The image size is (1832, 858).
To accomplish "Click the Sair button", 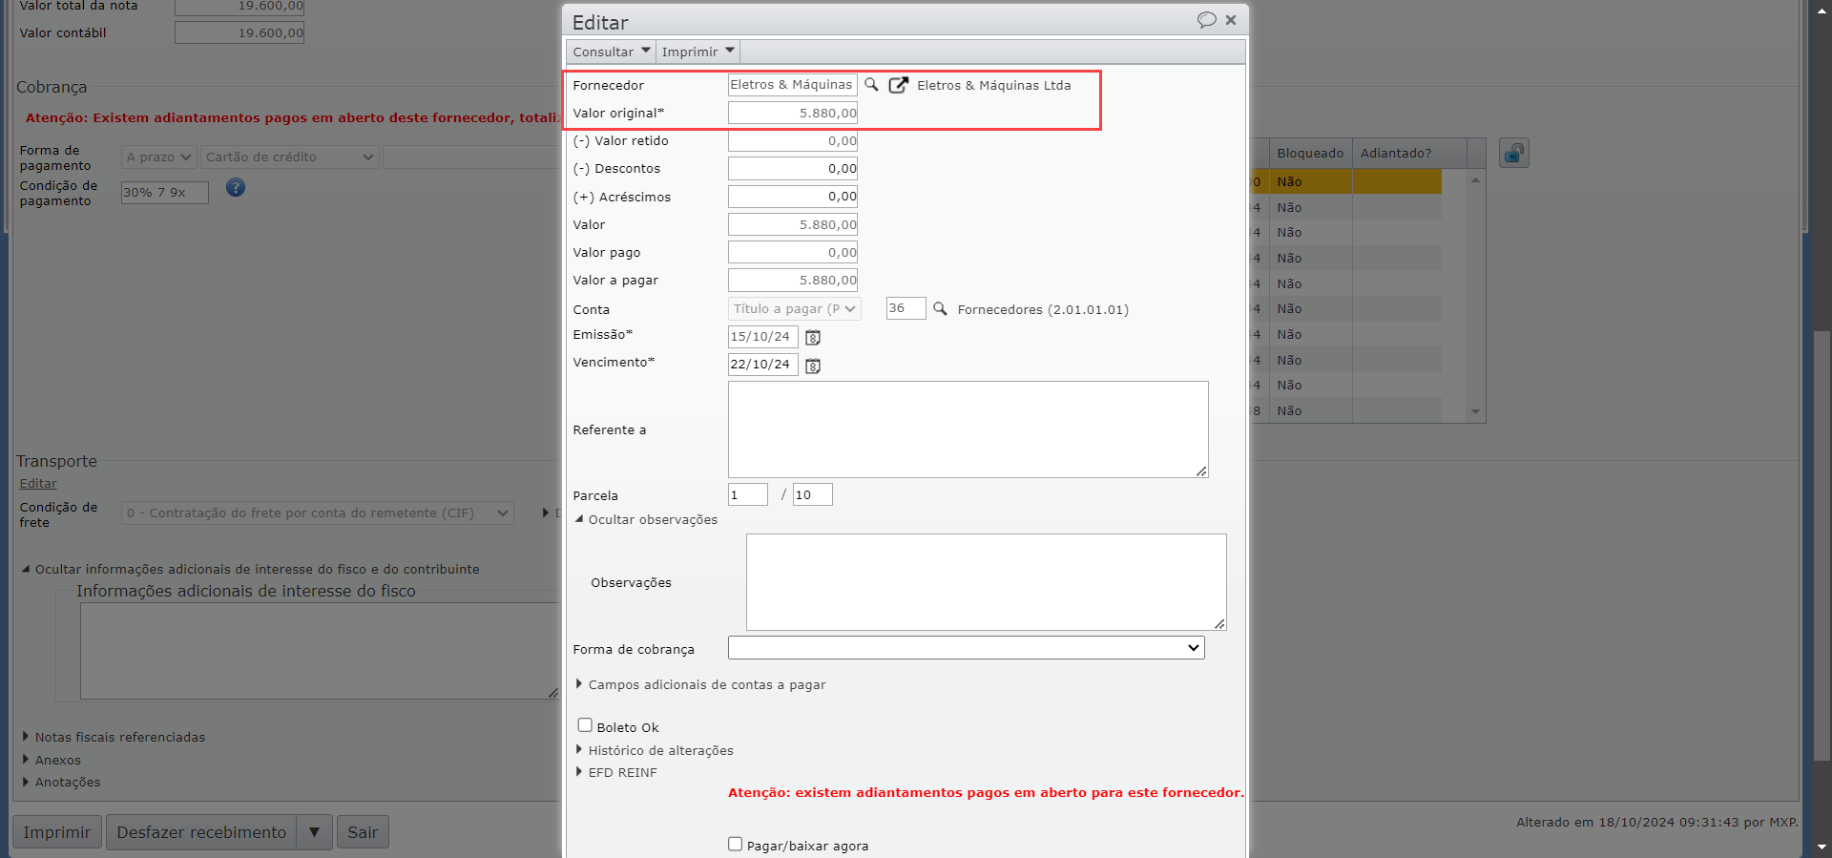I will (363, 832).
